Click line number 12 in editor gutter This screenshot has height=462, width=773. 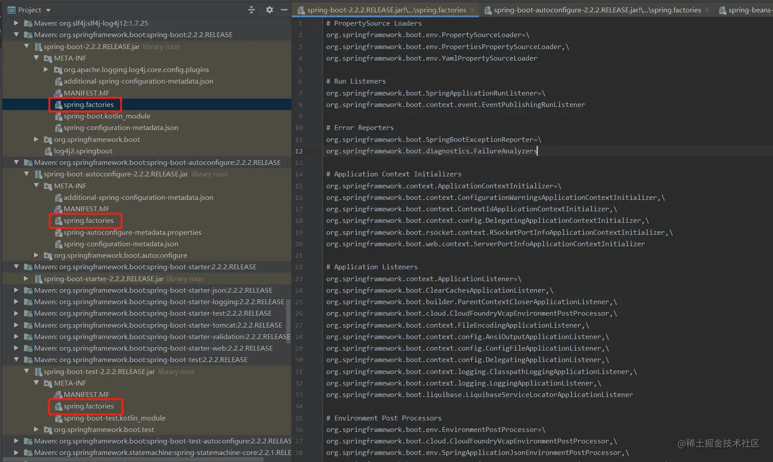[299, 151]
